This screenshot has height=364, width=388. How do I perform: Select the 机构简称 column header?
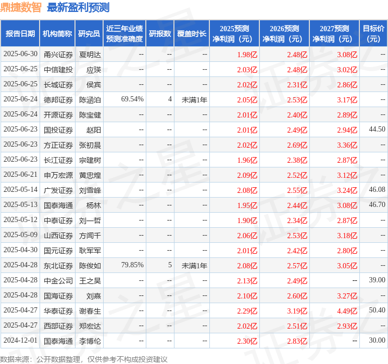(57, 34)
